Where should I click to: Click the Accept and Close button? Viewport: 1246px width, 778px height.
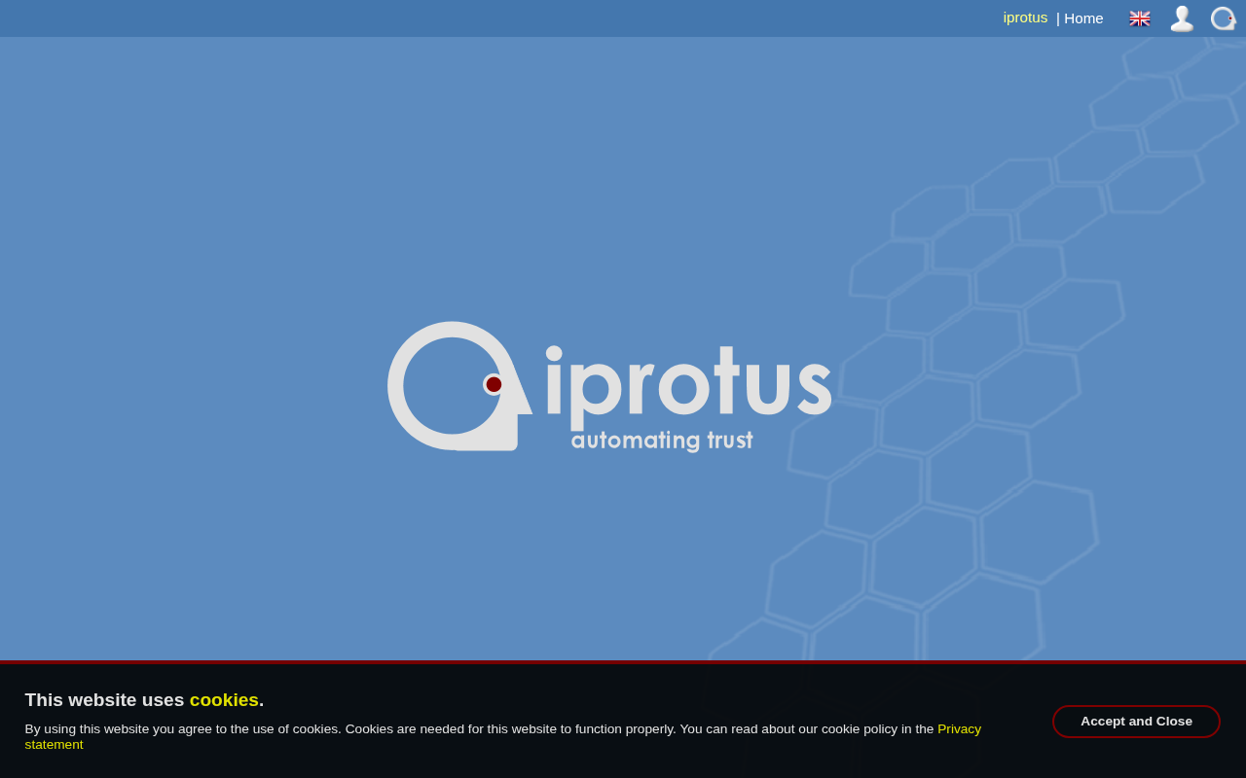pyautogui.click(x=1136, y=722)
